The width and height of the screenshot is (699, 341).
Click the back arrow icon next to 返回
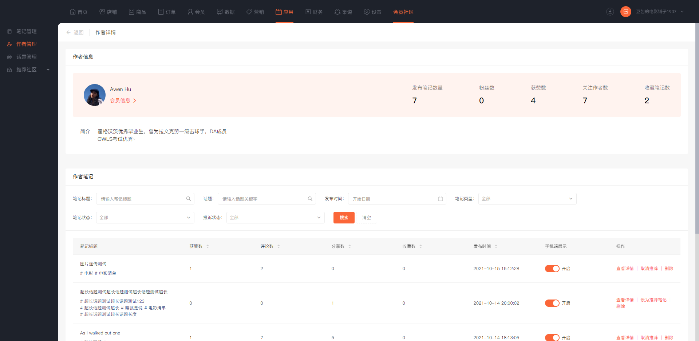68,32
